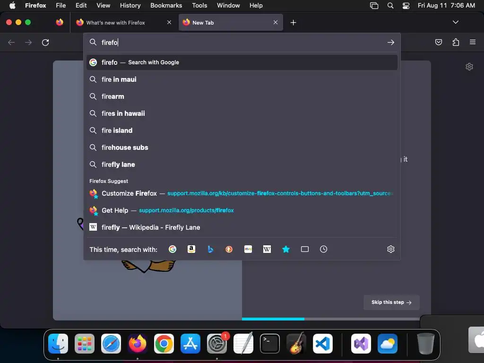
Task: Personalize new tab with page gear icon
Action: click(x=469, y=67)
